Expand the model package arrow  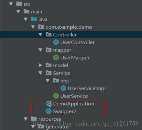pyautogui.click(x=40, y=65)
